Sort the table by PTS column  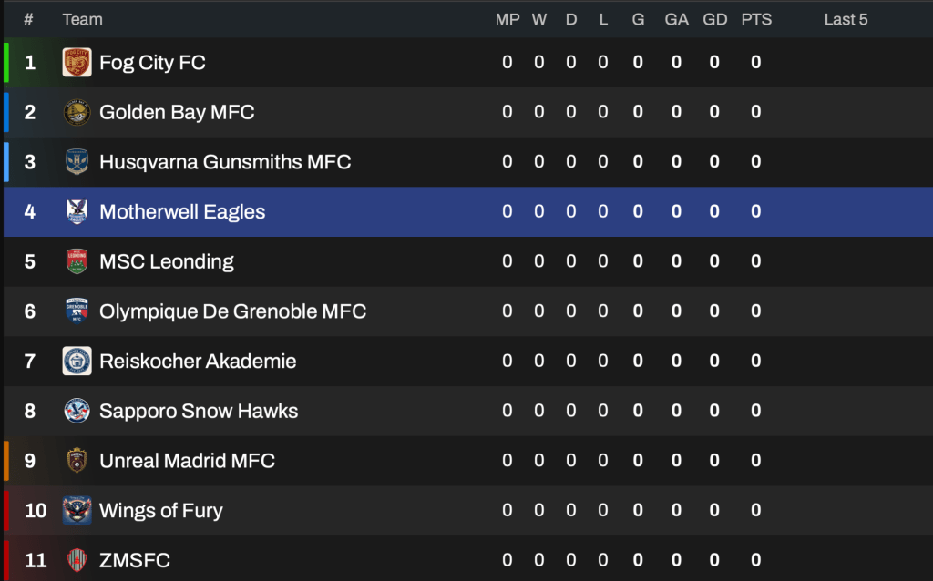[756, 19]
